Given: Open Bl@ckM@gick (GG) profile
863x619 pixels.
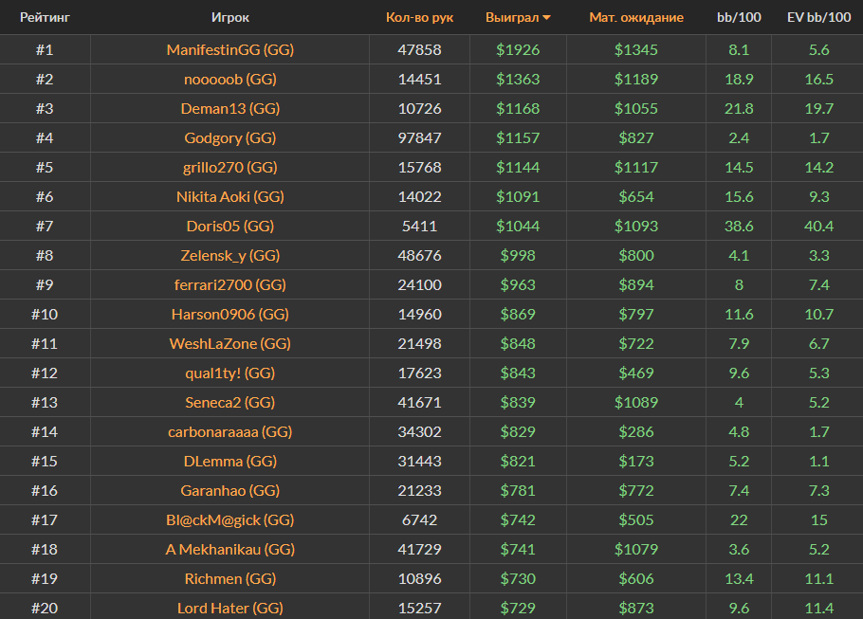Looking at the screenshot, I should point(230,519).
